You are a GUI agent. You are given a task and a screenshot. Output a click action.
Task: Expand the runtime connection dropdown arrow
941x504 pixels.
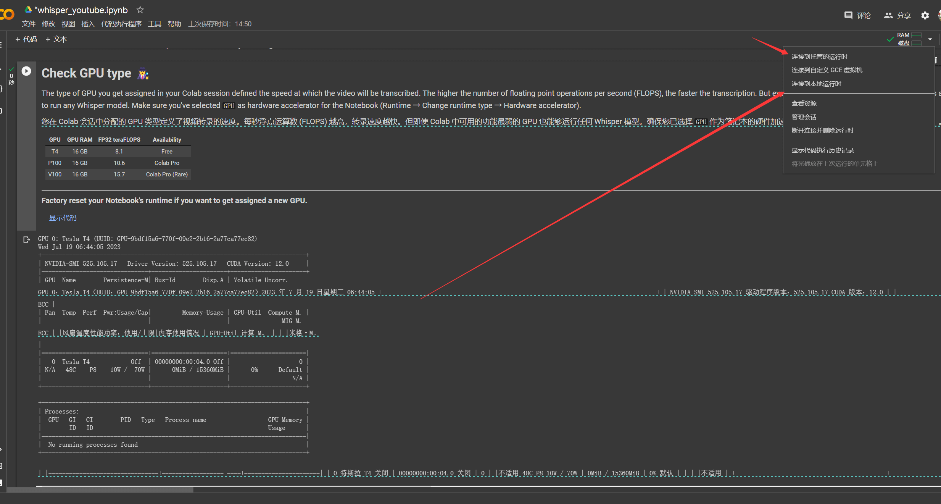point(930,39)
